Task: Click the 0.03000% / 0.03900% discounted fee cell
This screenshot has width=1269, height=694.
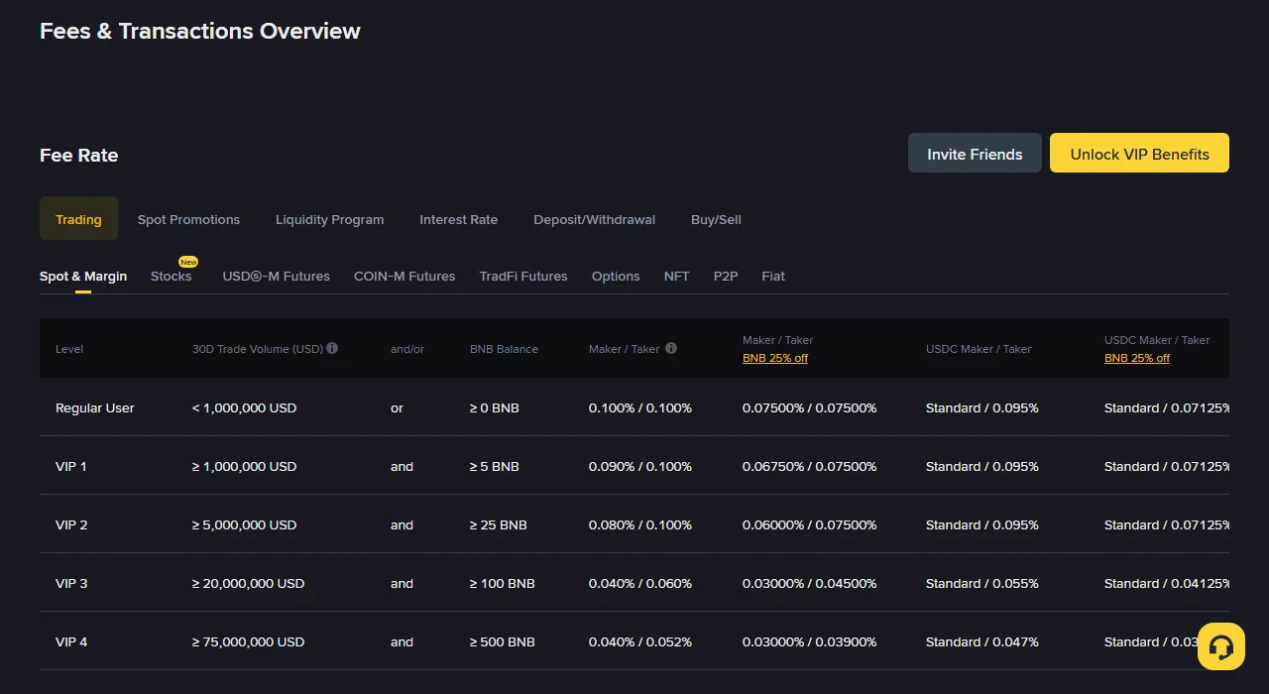Action: pyautogui.click(x=810, y=641)
